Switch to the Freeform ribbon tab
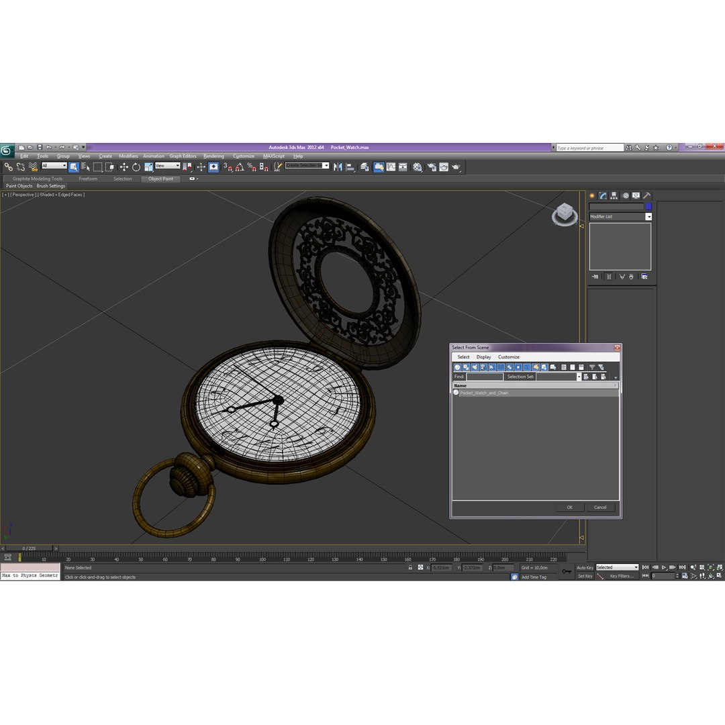 [x=88, y=179]
